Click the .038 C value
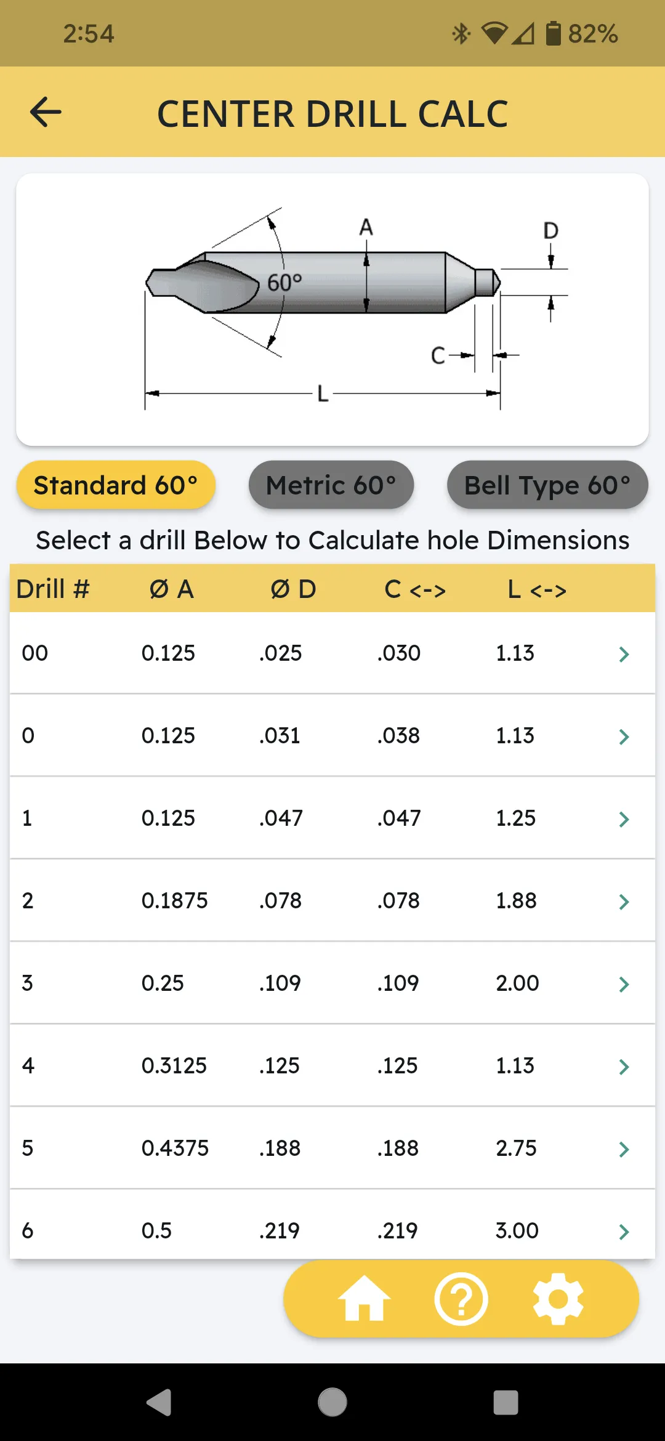Screen dimensions: 665x1441 pyautogui.click(x=399, y=735)
